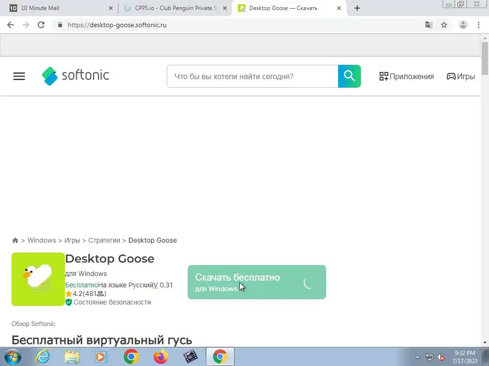
Task: Open Стратегии breadcrumb link
Action: (x=104, y=240)
